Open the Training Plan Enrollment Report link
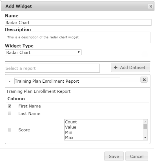This screenshot has width=155, height=165. pyautogui.click(x=38, y=91)
